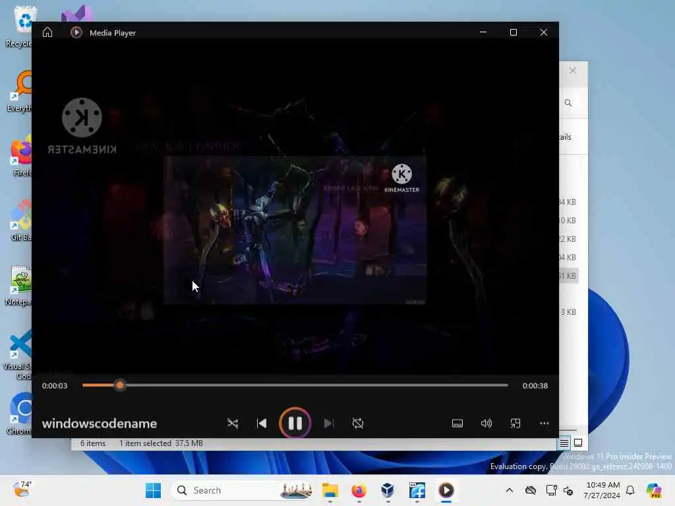The image size is (675, 506).
Task: Open the File Explorer search icon
Action: pos(568,103)
